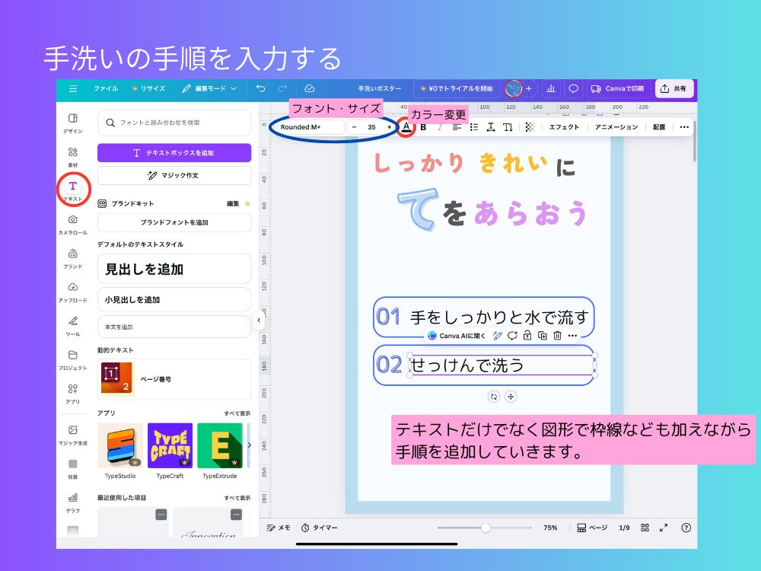Enable the bulleted list formatting
Image resolution: width=761 pixels, height=571 pixels.
click(x=474, y=127)
